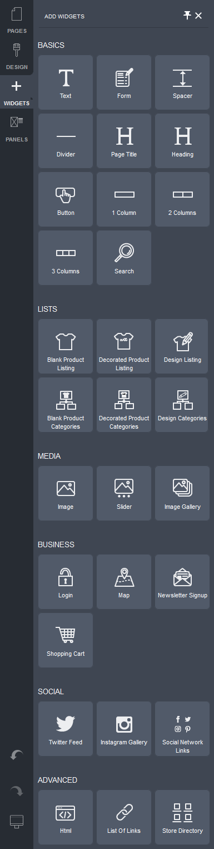The height and width of the screenshot is (849, 214).
Task: Add a Slider widget
Action: tap(124, 493)
